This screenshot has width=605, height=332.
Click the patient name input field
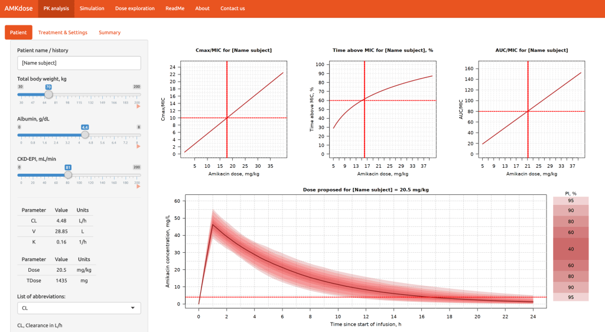click(79, 63)
